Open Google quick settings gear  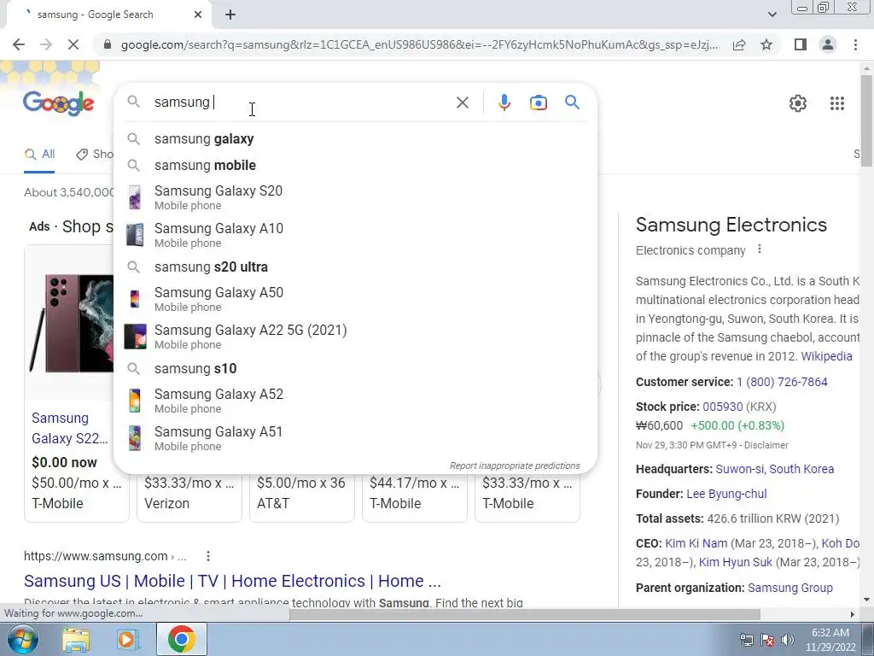pos(798,103)
